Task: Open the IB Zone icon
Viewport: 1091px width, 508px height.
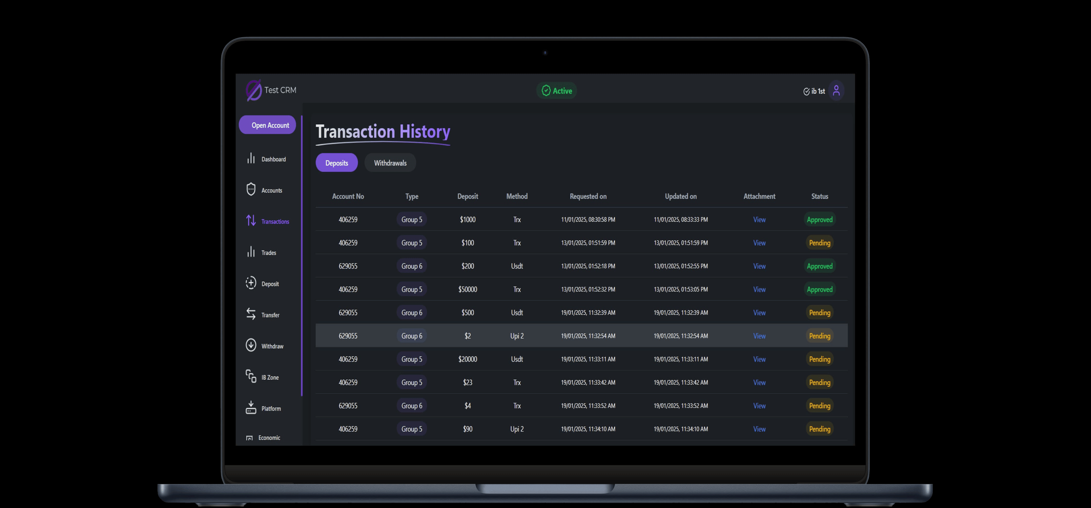Action: [x=251, y=376]
